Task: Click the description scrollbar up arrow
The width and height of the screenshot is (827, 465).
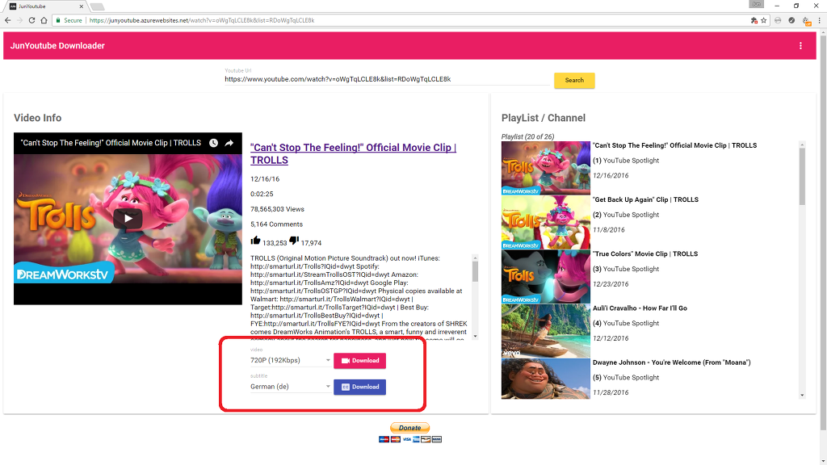Action: [475, 258]
